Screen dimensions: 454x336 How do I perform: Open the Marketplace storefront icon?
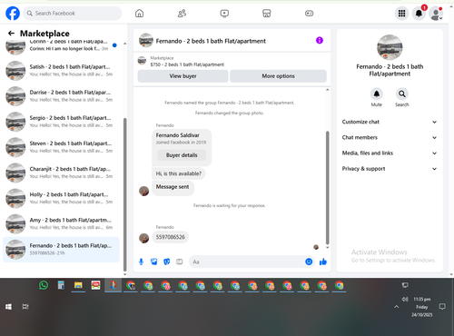pyautogui.click(x=266, y=14)
